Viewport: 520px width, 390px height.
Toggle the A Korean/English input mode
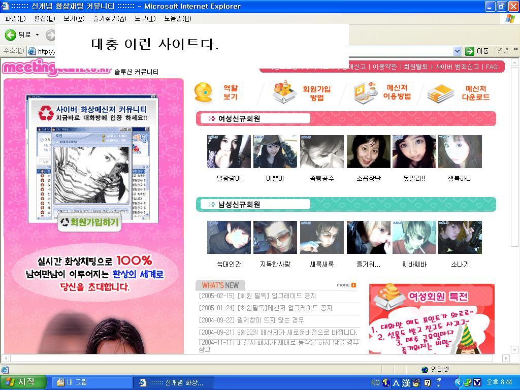pyautogui.click(x=396, y=383)
